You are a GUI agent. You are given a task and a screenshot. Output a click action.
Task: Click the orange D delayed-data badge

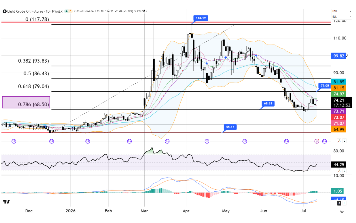[x=70, y=11]
